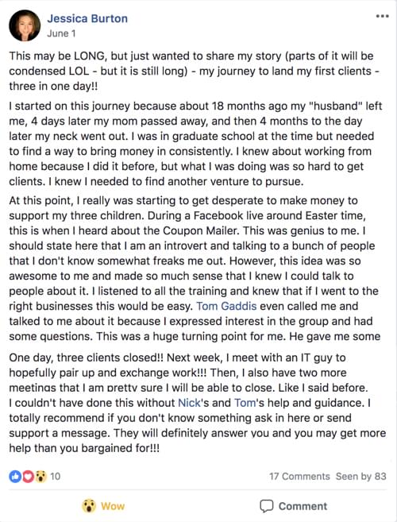Click the speech bubble comment icon
The width and height of the screenshot is (397, 522).
[x=266, y=506]
